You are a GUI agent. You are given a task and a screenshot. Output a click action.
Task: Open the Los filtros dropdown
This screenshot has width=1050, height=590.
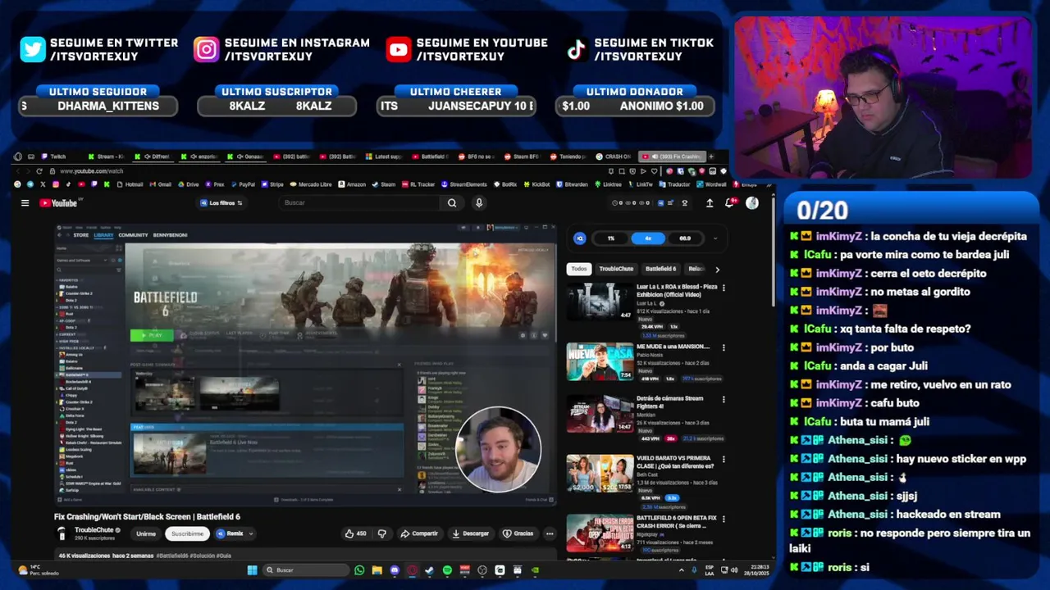point(221,203)
